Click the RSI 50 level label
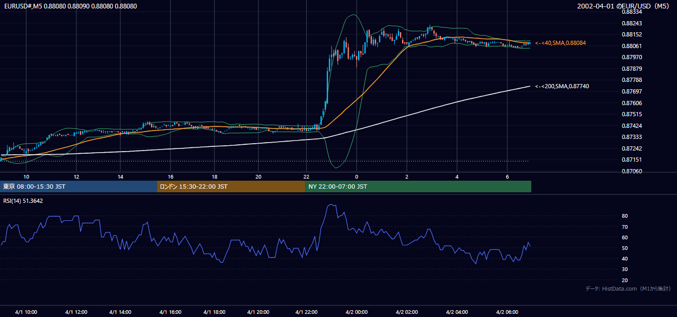Viewport: 677px width, 317px height. coord(625,248)
